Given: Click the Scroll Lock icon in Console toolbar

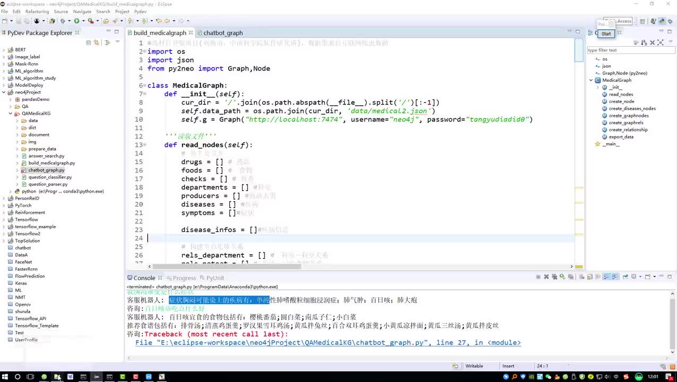Looking at the screenshot, I should (x=590, y=276).
